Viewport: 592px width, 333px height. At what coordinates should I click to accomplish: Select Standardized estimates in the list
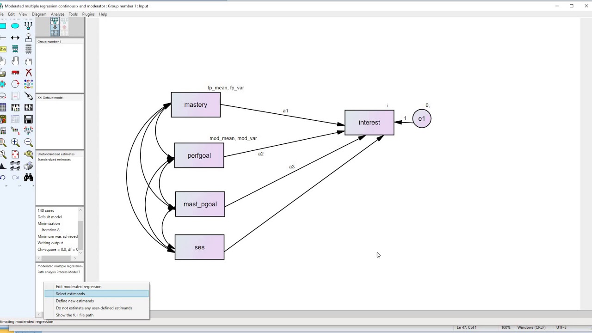tap(54, 160)
